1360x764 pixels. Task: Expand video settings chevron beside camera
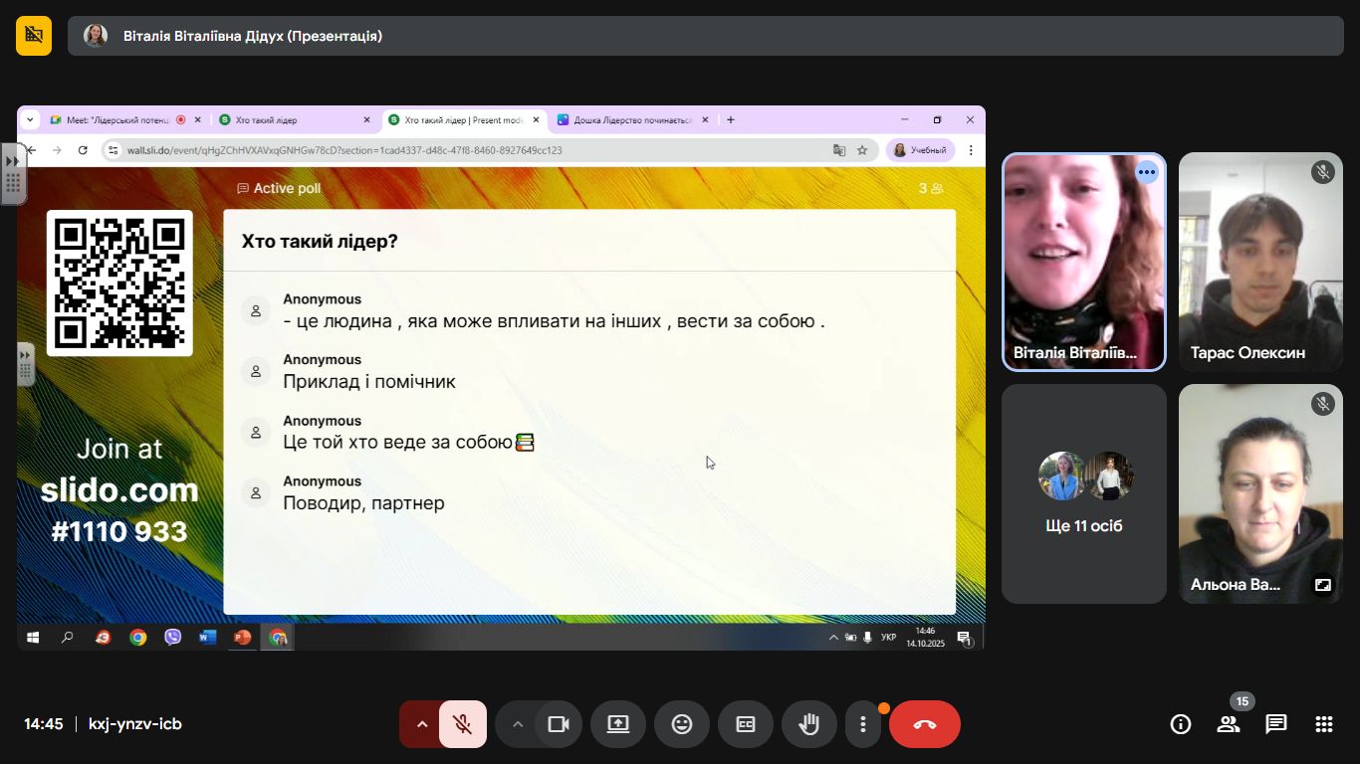click(x=517, y=724)
